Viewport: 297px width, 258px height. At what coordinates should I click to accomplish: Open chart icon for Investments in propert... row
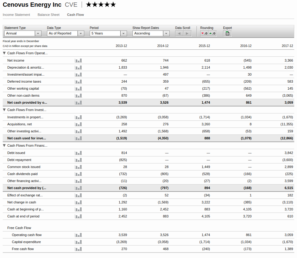78,117
